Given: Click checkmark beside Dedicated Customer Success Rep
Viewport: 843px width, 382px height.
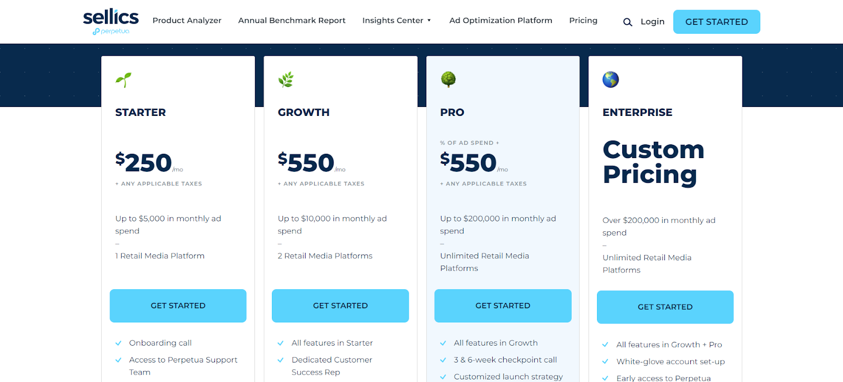Looking at the screenshot, I should tap(281, 360).
